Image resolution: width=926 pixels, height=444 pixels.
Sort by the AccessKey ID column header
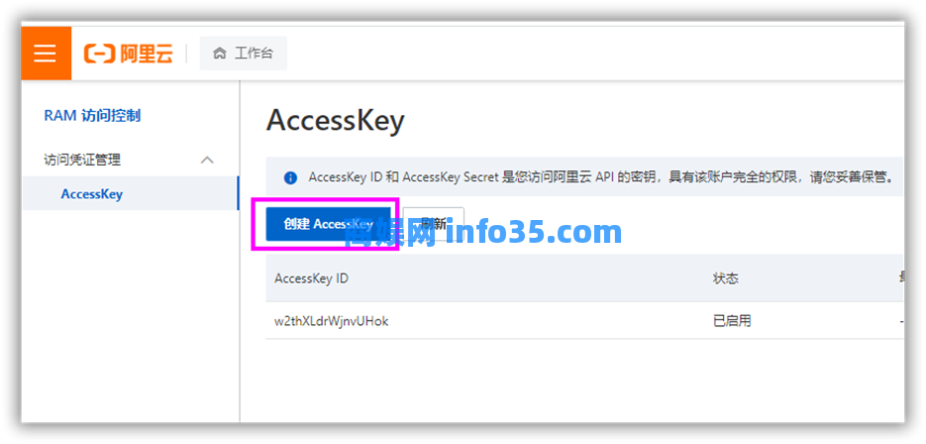coord(311,277)
